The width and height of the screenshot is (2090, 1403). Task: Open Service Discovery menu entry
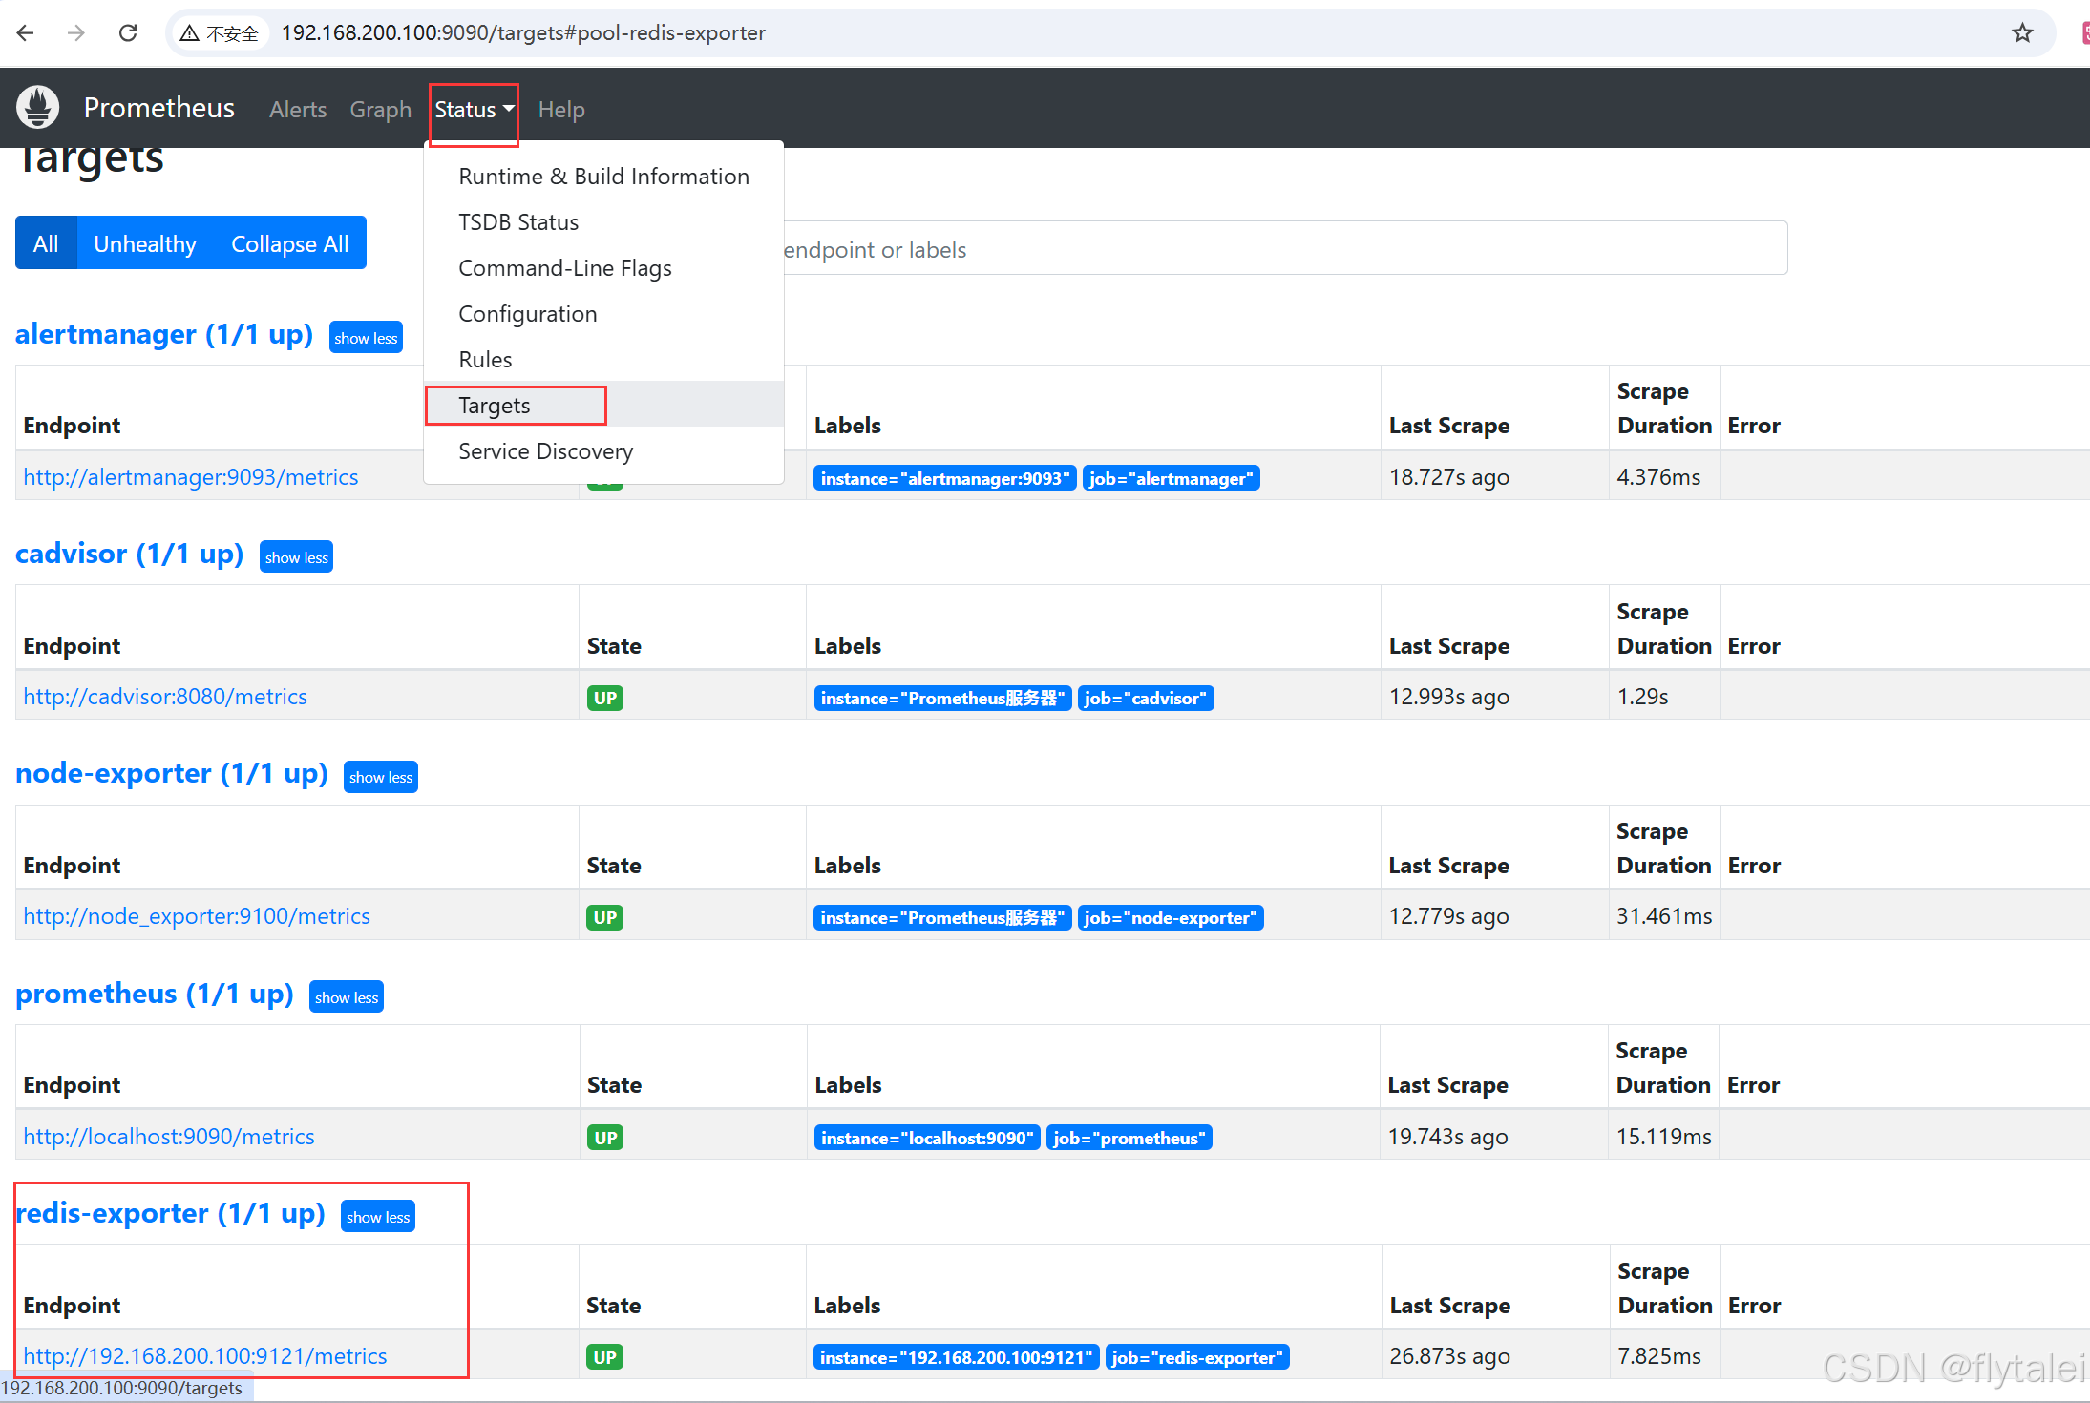point(545,451)
